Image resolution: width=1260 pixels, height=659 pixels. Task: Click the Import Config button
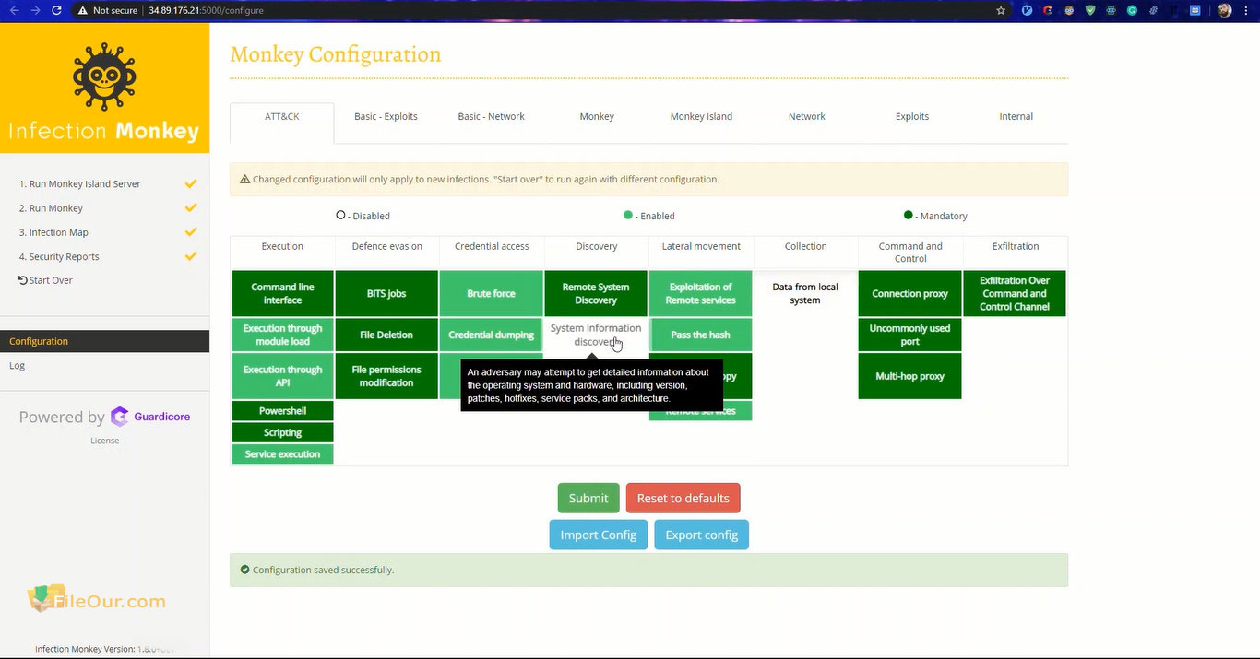[x=599, y=535]
